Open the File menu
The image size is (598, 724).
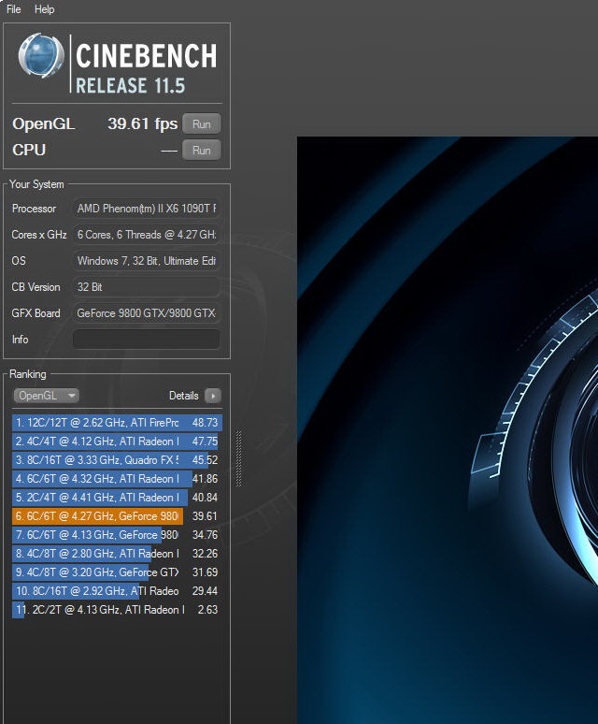pyautogui.click(x=13, y=9)
